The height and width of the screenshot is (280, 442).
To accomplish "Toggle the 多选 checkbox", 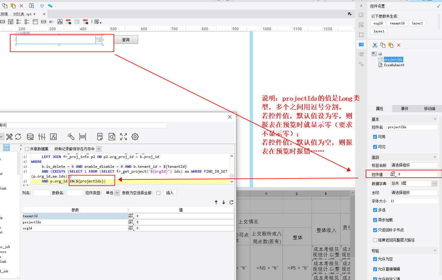I will (x=375, y=210).
